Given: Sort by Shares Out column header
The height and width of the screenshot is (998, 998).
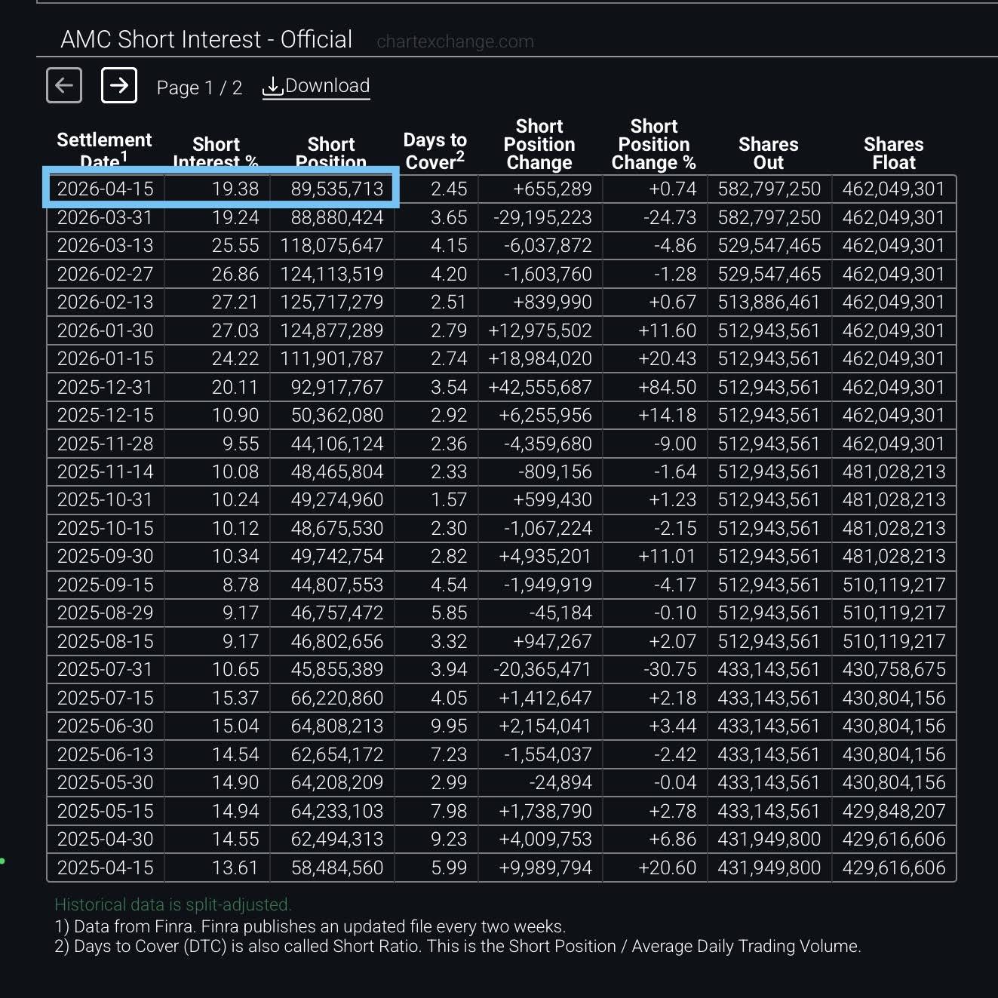Looking at the screenshot, I should pos(768,153).
